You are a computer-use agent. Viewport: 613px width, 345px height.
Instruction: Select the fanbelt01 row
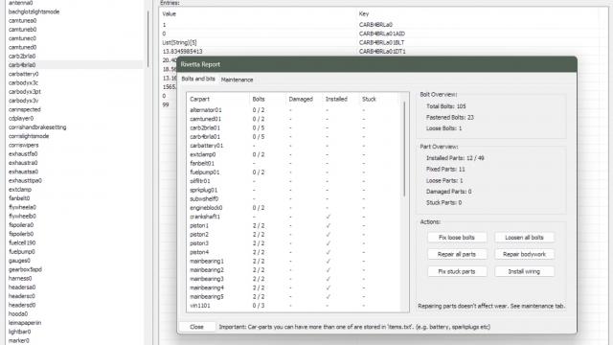(294, 164)
